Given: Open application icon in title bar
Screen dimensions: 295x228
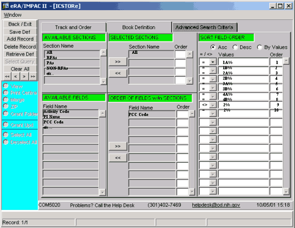Looking at the screenshot, I should [6, 6].
